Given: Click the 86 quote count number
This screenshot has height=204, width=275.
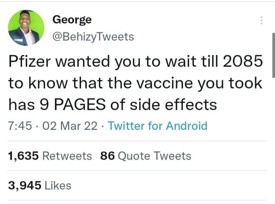Looking at the screenshot, I should tap(107, 156).
